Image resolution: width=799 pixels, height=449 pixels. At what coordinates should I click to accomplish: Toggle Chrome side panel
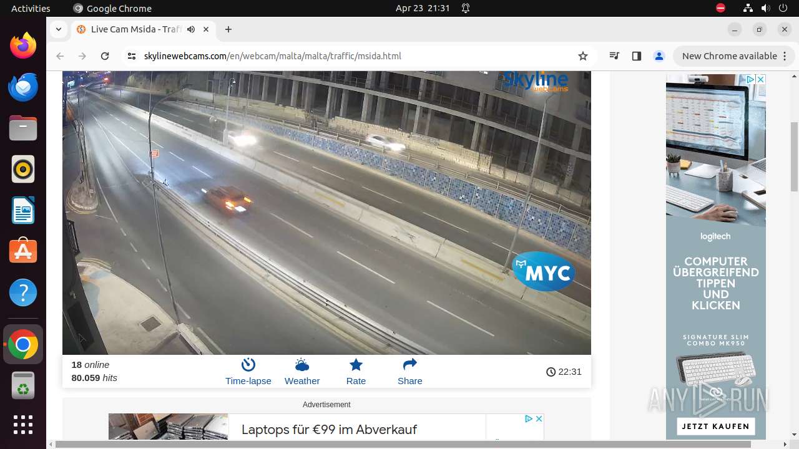636,56
